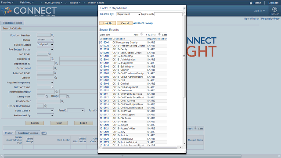Select the Position Insight page tab
Viewport: 281px width, 158px height.
(12, 23)
